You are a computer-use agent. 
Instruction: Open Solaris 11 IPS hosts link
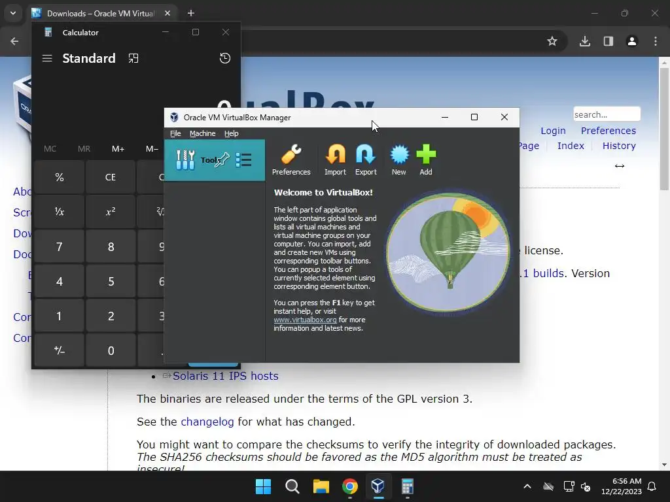[x=226, y=376]
